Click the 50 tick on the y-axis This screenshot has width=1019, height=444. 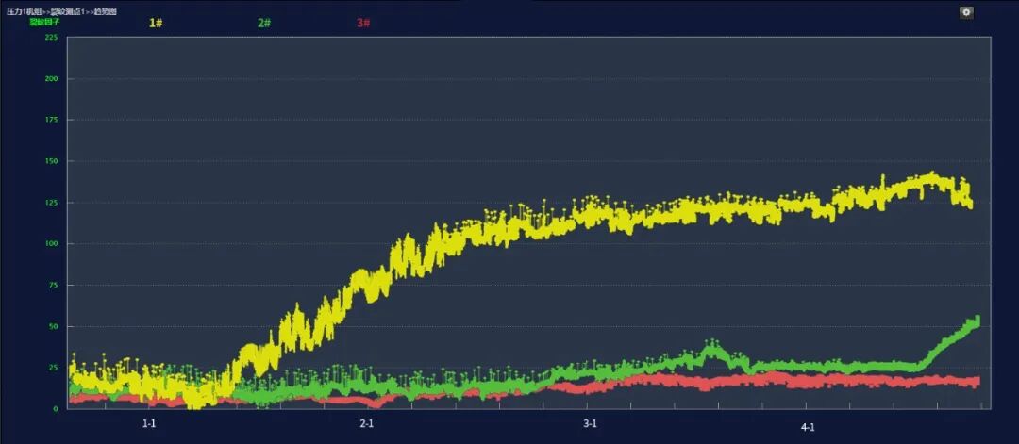(53, 326)
